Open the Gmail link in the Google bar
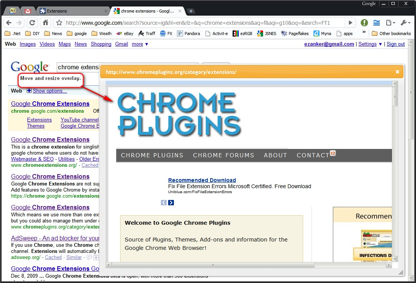416x283 pixels. (122, 44)
